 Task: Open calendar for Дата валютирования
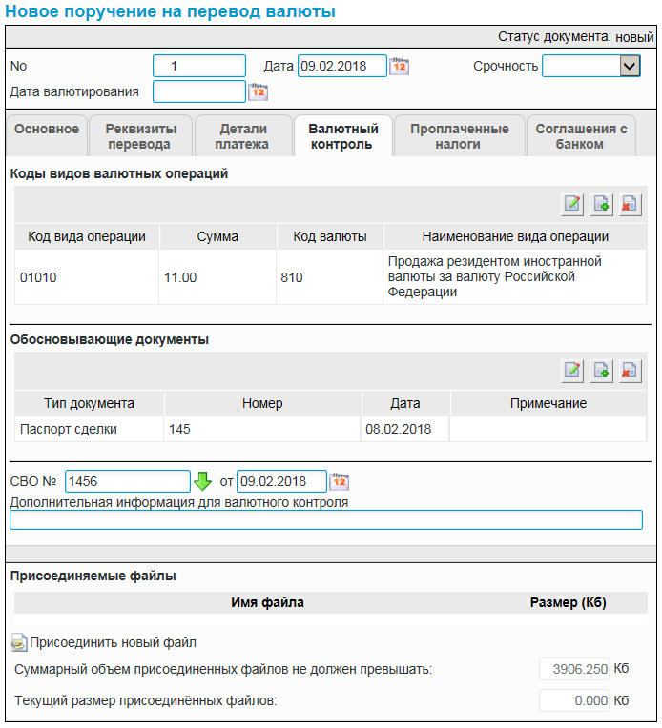coord(258,91)
